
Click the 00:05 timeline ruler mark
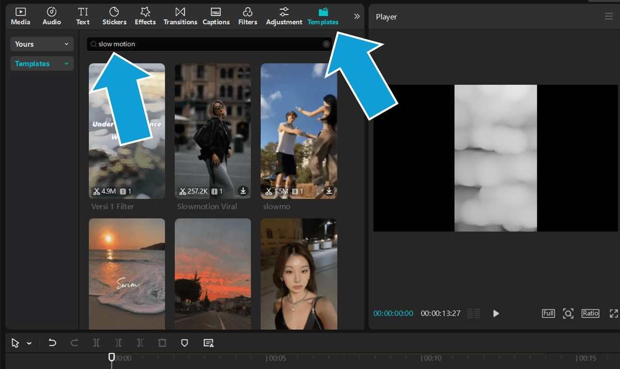(x=277, y=358)
